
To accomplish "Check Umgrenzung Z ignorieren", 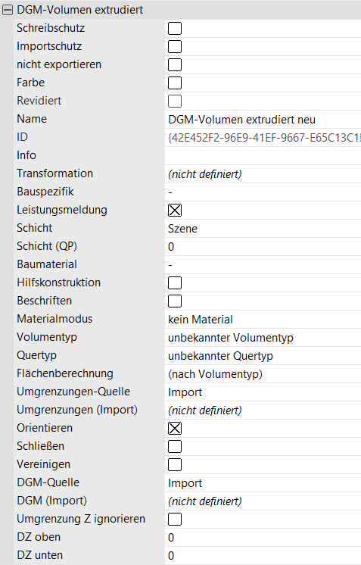I will [175, 519].
